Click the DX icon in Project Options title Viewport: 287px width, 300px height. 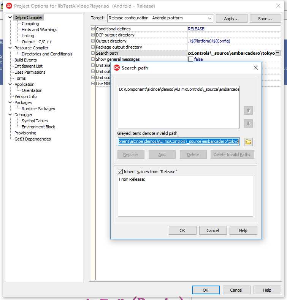tap(9, 6)
